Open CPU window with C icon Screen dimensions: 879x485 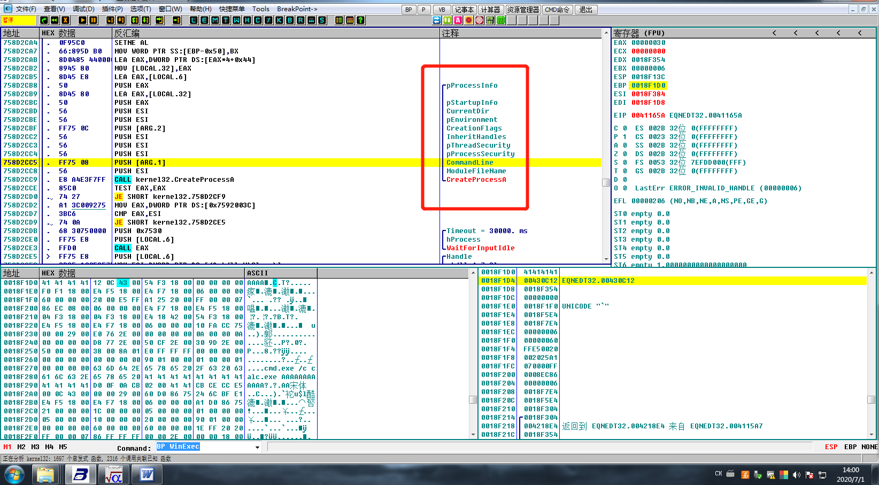258,20
